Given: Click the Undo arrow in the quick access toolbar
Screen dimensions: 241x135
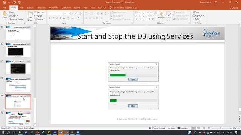Looking at the screenshot, I should click(x=9, y=3).
